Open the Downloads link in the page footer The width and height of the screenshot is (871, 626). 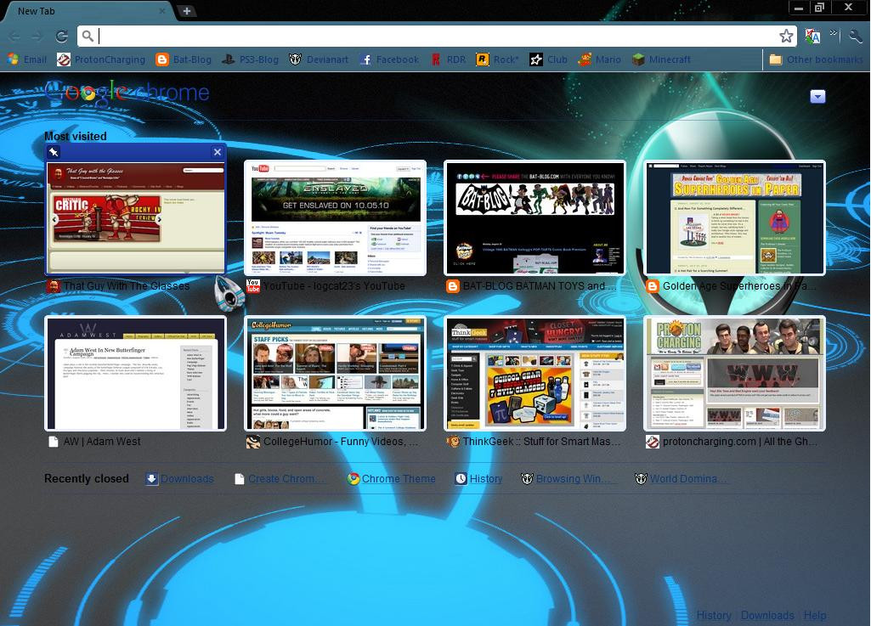[x=767, y=616]
